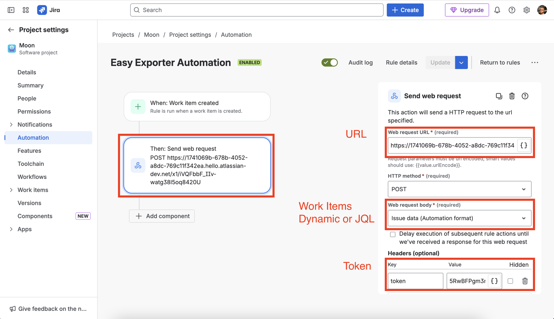Open People in project settings
The height and width of the screenshot is (319, 554).
click(x=27, y=99)
